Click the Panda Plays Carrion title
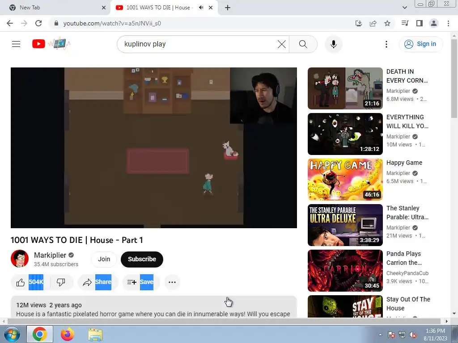The width and height of the screenshot is (458, 343). 404,258
